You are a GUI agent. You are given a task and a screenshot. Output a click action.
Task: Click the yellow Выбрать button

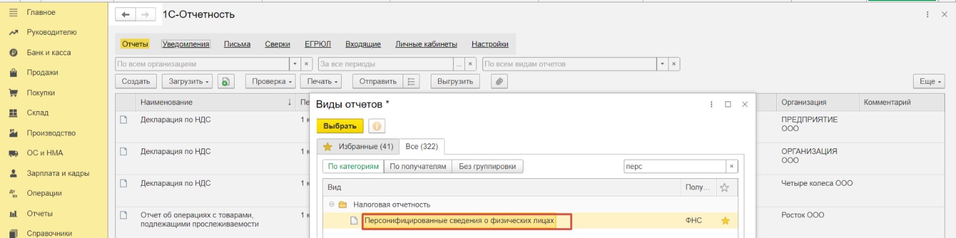[x=340, y=126]
